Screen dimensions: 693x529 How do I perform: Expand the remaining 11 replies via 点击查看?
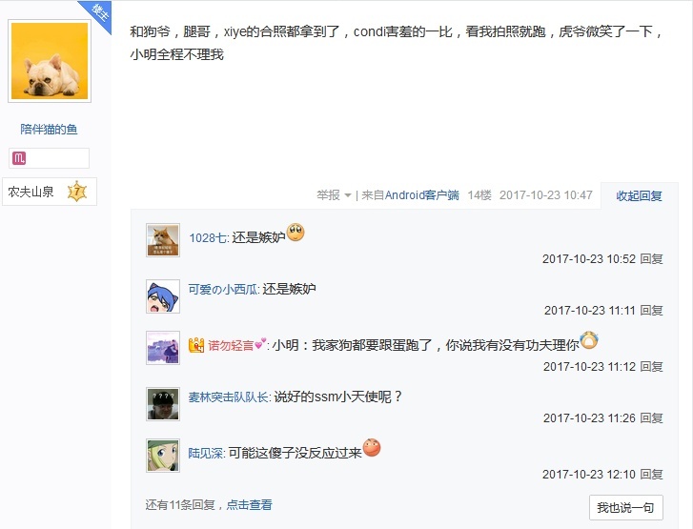(x=249, y=504)
